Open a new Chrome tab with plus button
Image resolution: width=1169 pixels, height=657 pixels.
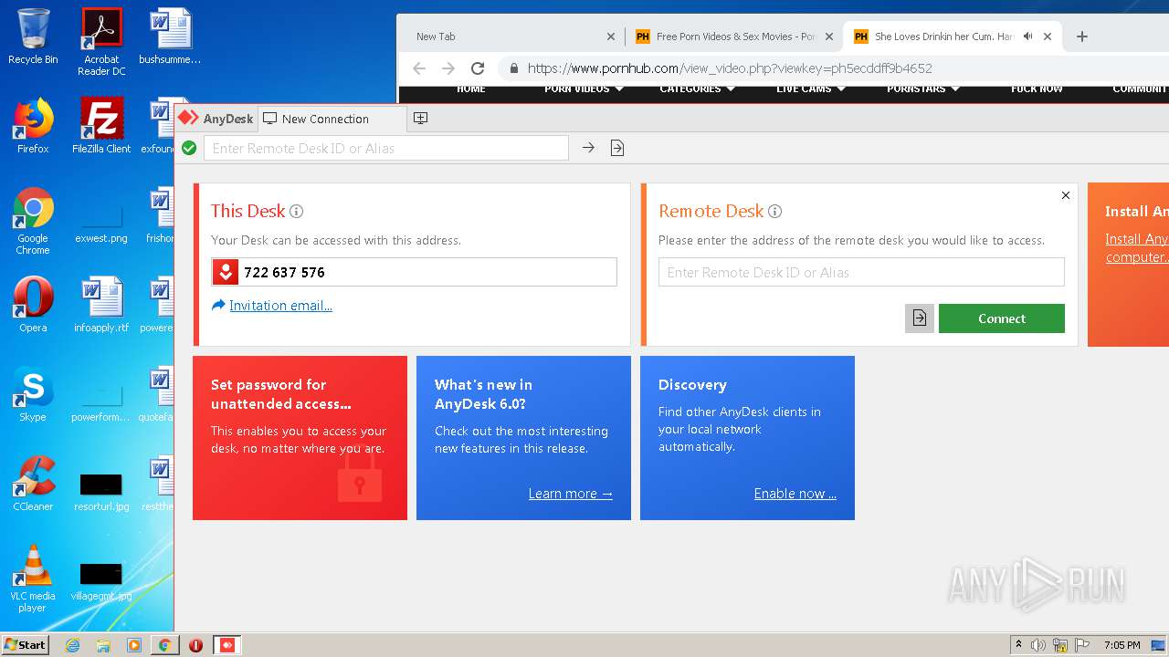tap(1082, 36)
